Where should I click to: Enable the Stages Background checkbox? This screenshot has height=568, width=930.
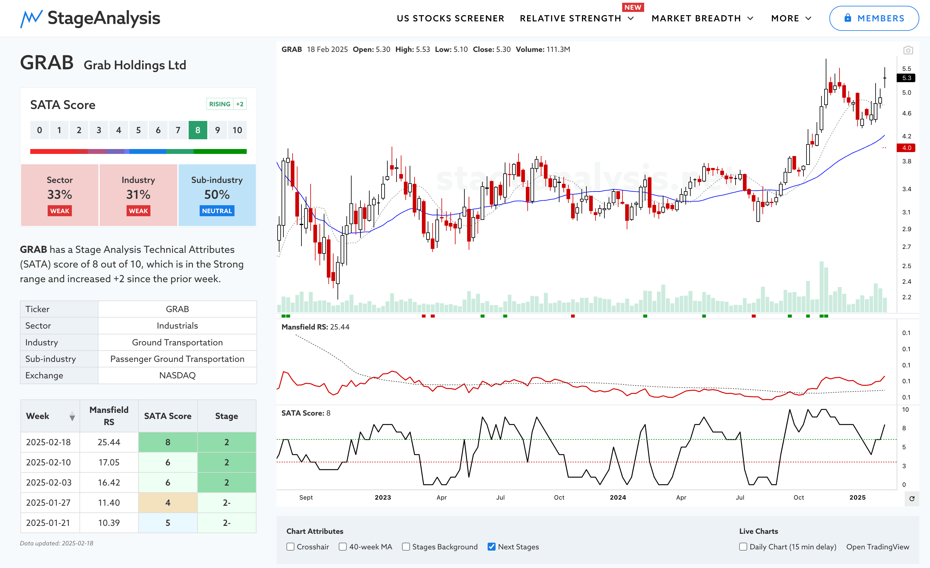(x=406, y=547)
